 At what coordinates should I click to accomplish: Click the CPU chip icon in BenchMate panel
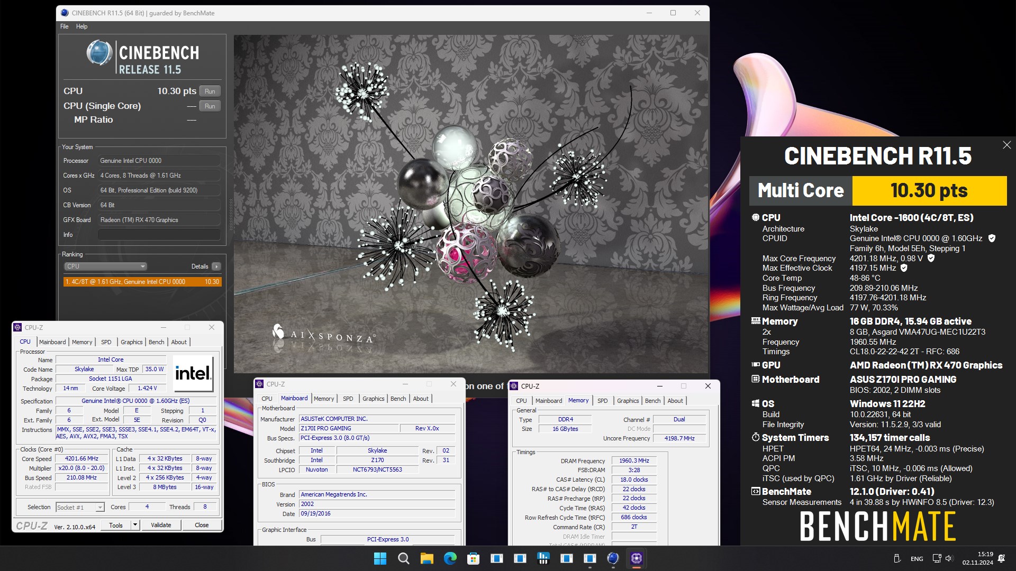tap(756, 217)
